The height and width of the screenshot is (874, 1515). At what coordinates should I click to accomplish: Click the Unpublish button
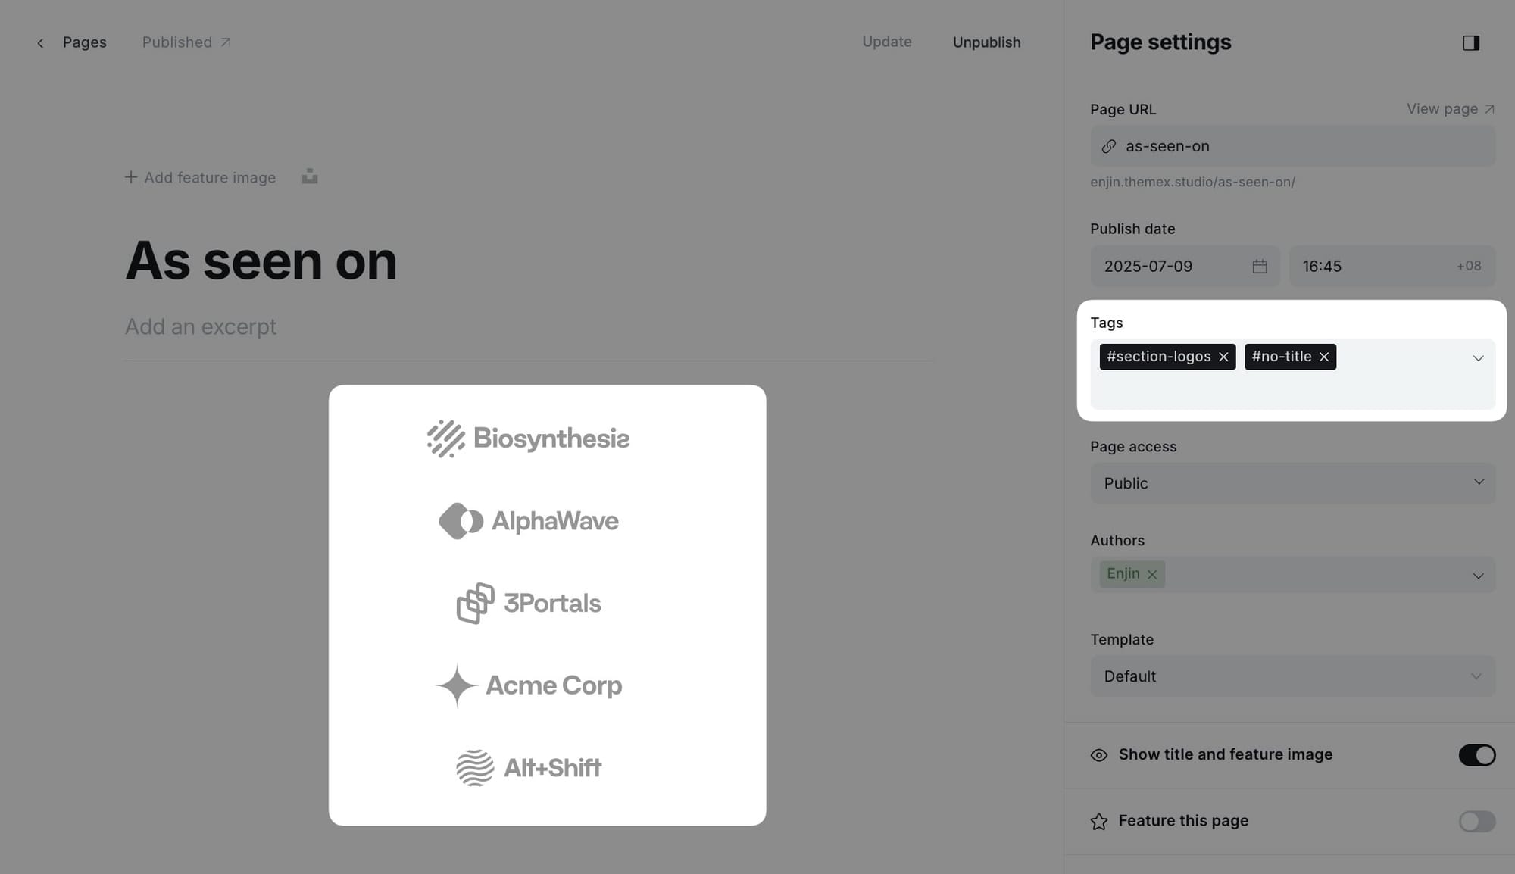(986, 42)
